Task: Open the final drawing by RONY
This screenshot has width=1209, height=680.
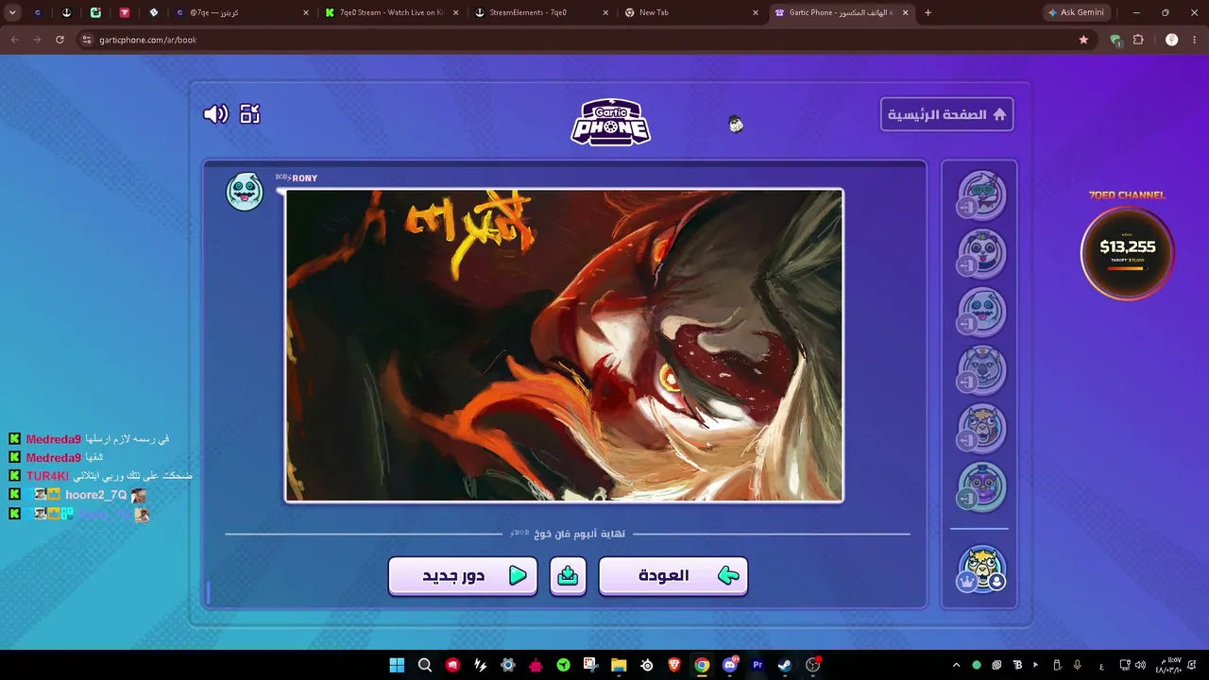Action: (564, 346)
